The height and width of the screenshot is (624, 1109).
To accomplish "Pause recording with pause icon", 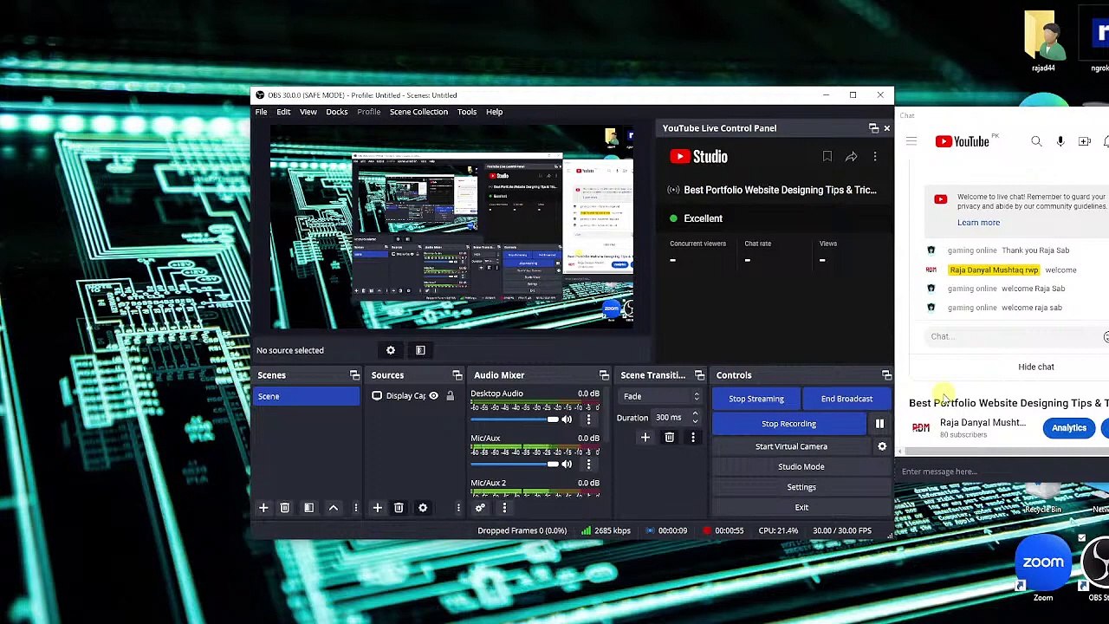I will 879,424.
